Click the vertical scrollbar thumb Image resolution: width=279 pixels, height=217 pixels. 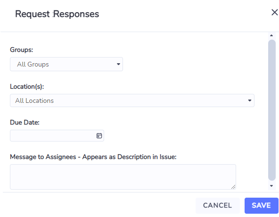coord(272,110)
